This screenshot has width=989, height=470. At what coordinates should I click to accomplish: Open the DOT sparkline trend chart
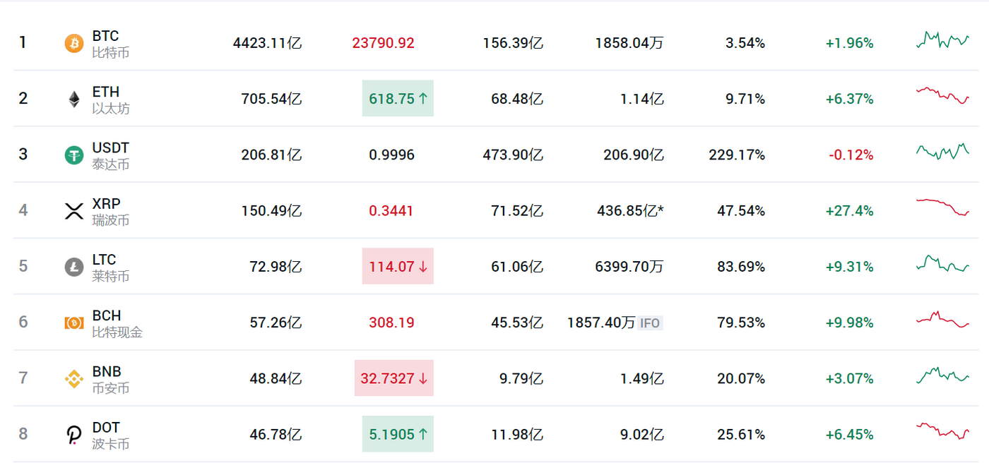tap(943, 430)
